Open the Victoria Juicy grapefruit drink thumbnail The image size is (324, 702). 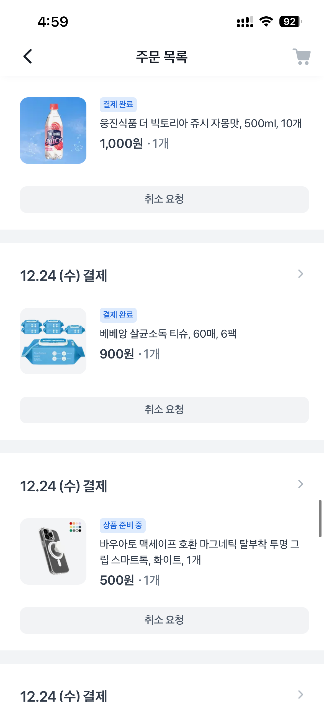(x=53, y=131)
